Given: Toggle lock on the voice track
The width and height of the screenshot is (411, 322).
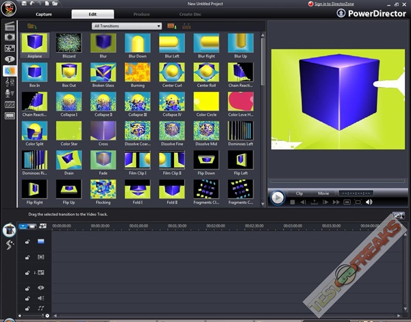Looking at the screenshot, I should tap(27, 298).
